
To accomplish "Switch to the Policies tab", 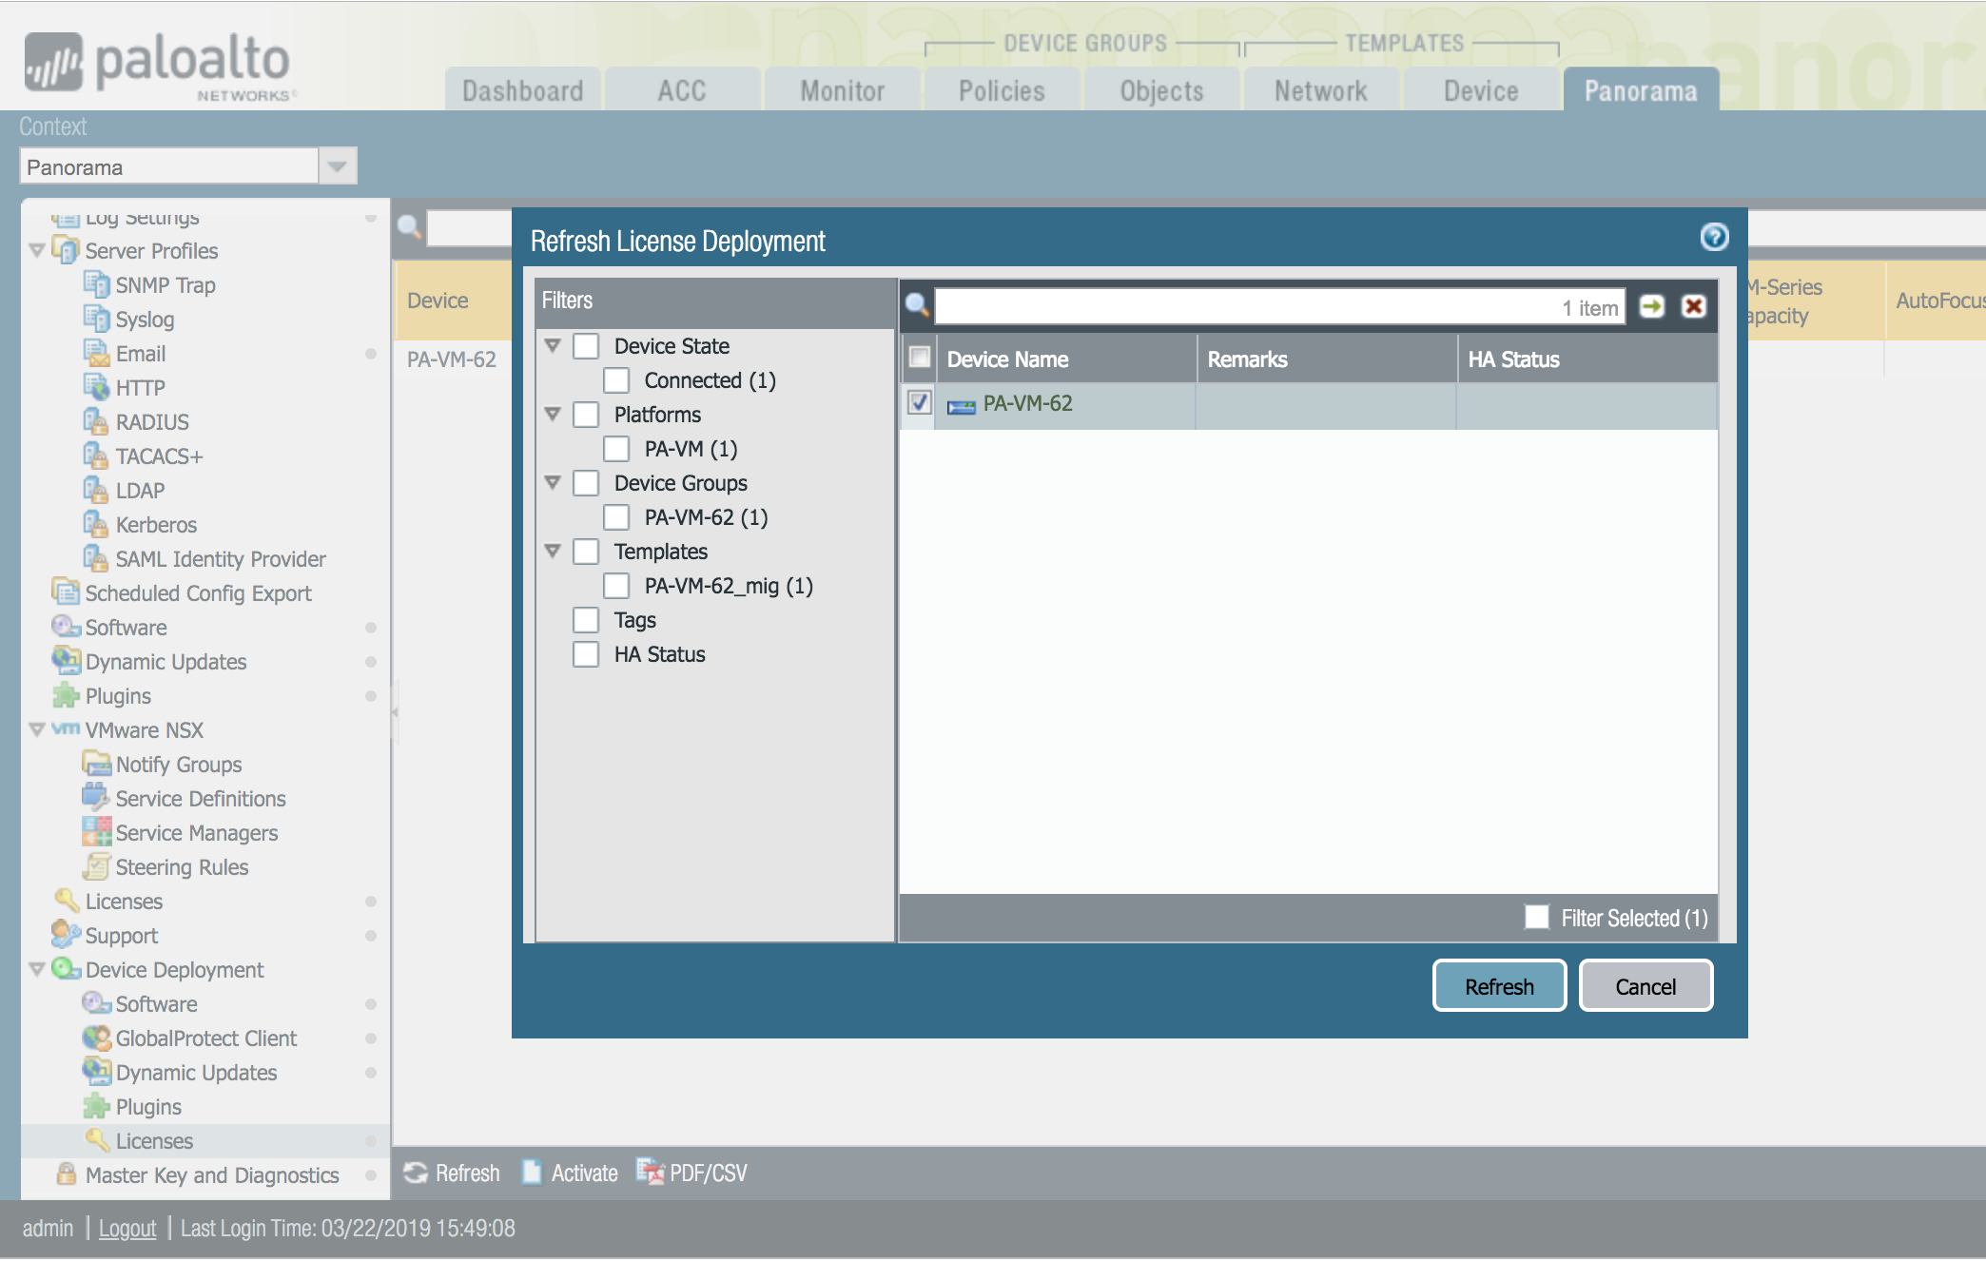I will (x=1001, y=91).
